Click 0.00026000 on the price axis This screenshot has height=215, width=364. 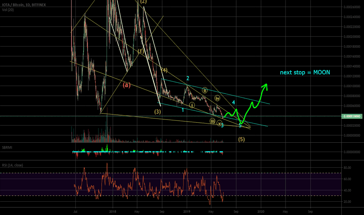tap(352, 7)
